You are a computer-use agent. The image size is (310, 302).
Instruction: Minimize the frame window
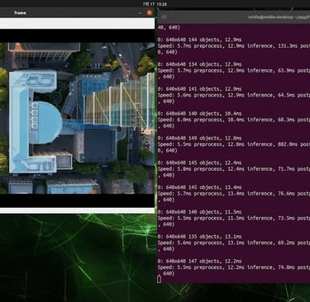[x=141, y=13]
